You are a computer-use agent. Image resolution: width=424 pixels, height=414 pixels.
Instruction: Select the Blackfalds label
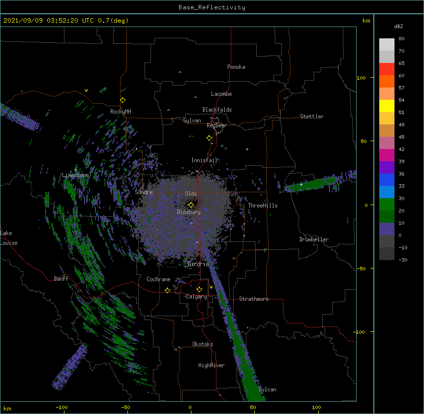(217, 110)
